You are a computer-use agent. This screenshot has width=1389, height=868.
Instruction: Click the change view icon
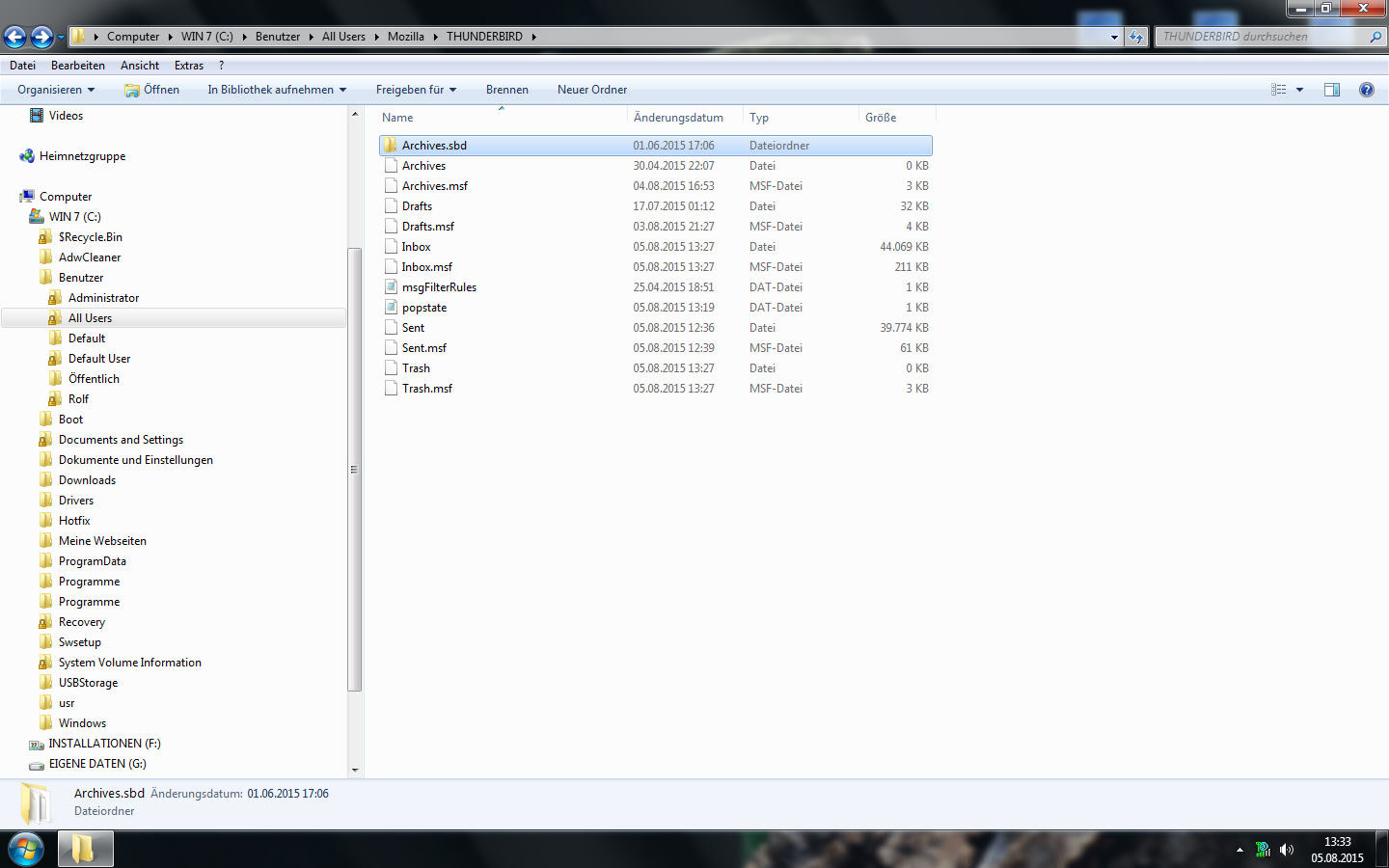[1279, 90]
